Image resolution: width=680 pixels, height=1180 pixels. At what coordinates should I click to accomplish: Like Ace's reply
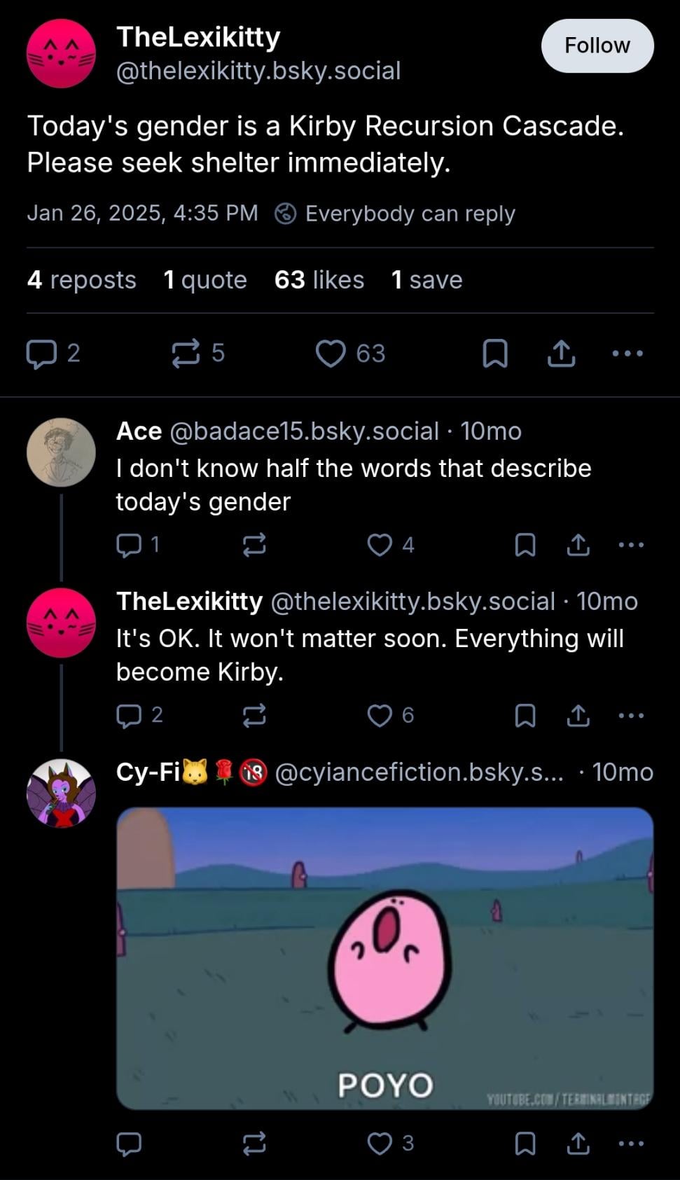[x=380, y=545]
